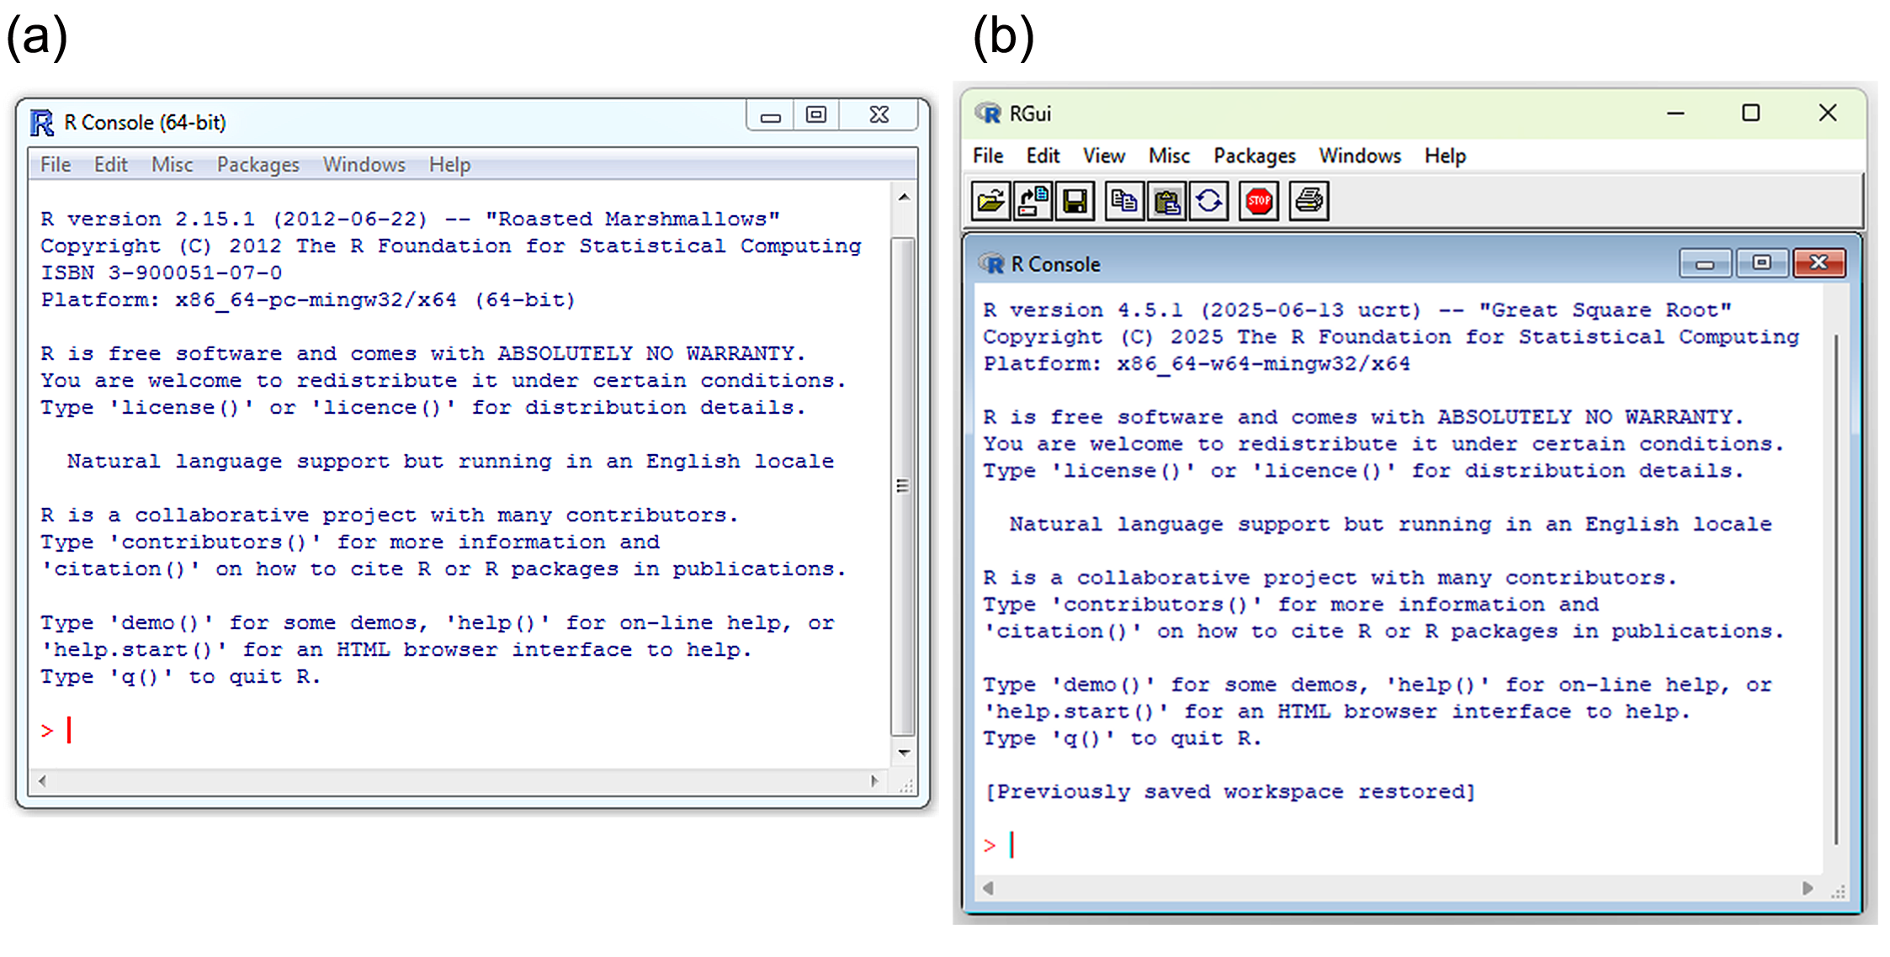The width and height of the screenshot is (1890, 957).
Task: Select the Open script toolbar icon in RGui
Action: [x=991, y=200]
